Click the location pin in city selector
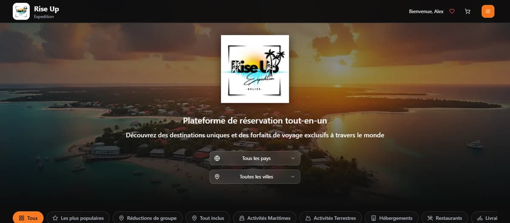The width and height of the screenshot is (510, 223). [217, 177]
